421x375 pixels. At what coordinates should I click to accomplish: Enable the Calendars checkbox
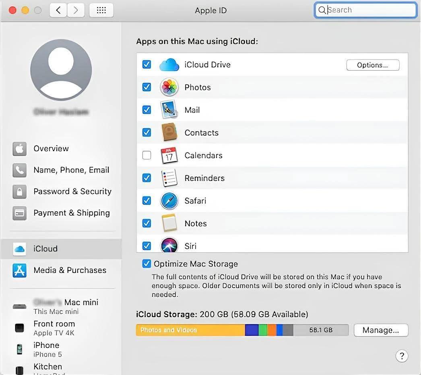point(147,155)
